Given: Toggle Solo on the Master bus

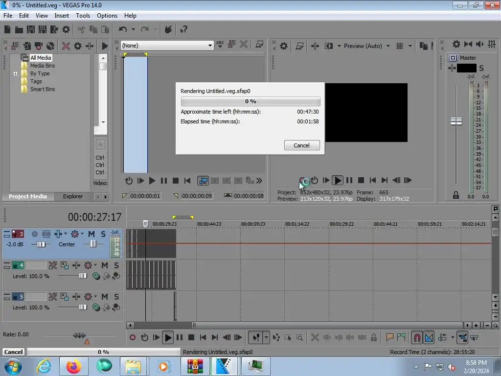Looking at the screenshot, I should tap(481, 68).
